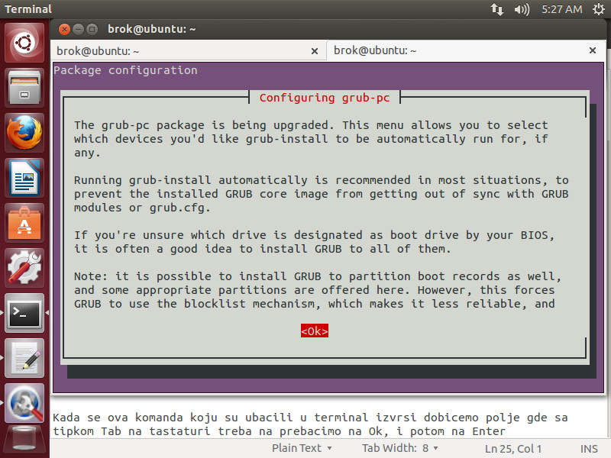611x458 pixels.
Task: Maximize the terminal window
Action: click(92, 29)
